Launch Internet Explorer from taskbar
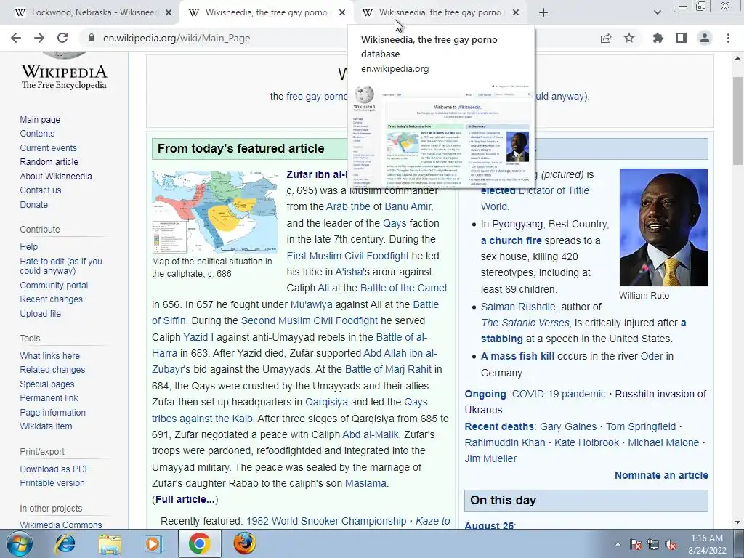Image resolution: width=744 pixels, height=558 pixels. tap(65, 543)
